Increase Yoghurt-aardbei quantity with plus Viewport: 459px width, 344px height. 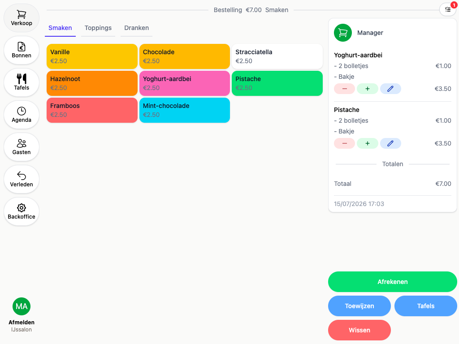[x=368, y=89]
